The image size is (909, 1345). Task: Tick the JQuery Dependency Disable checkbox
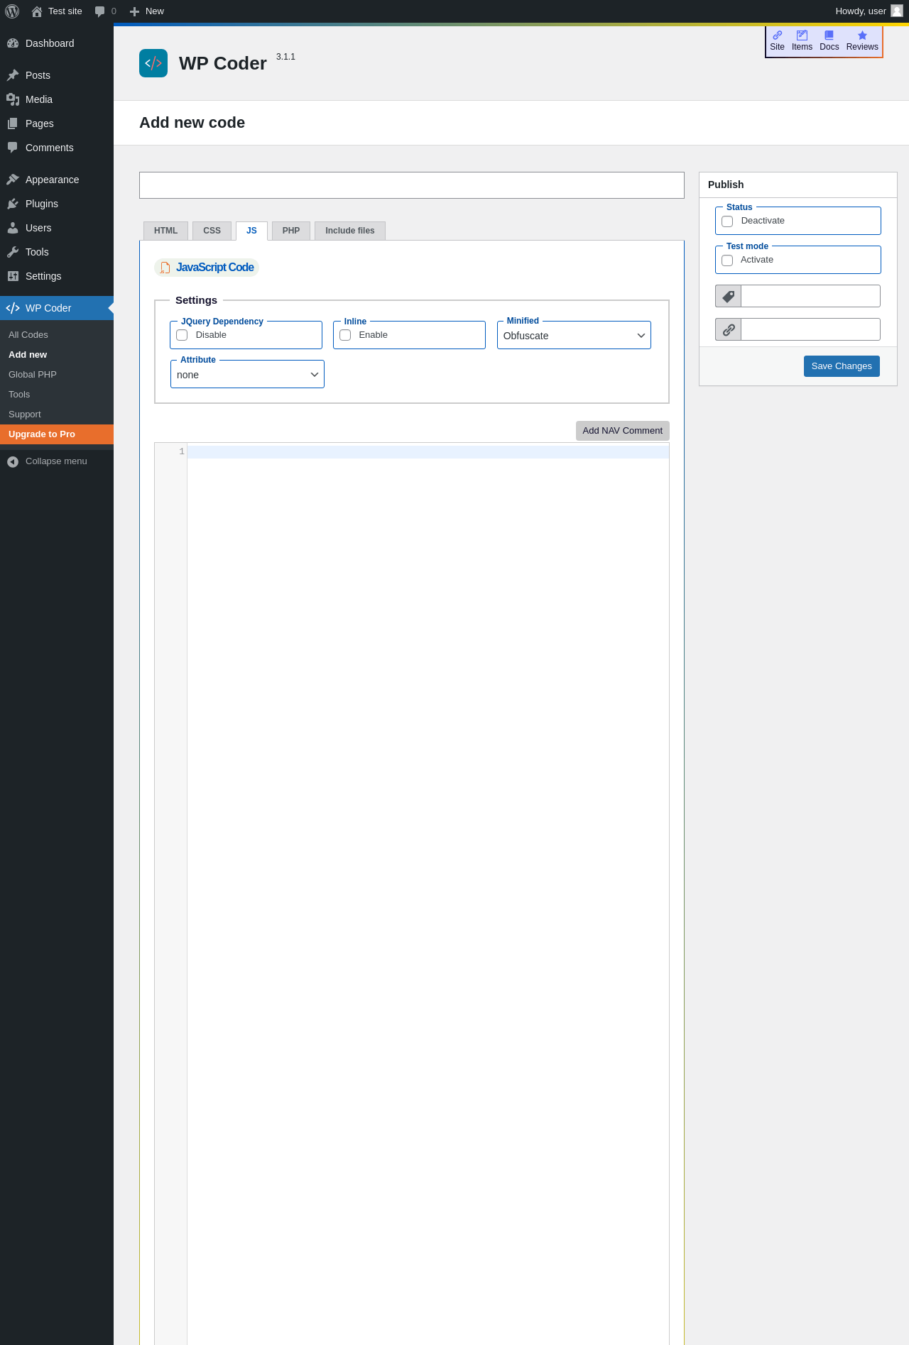click(182, 335)
